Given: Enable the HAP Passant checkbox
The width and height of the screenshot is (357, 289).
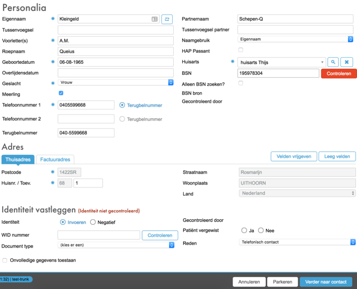Looking at the screenshot, I should pos(240,50).
